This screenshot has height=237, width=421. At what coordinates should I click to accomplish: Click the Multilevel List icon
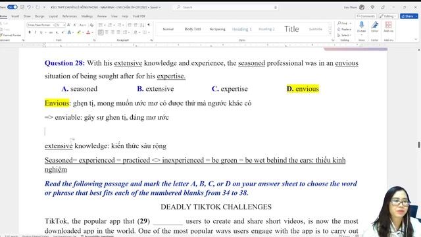pos(119,25)
